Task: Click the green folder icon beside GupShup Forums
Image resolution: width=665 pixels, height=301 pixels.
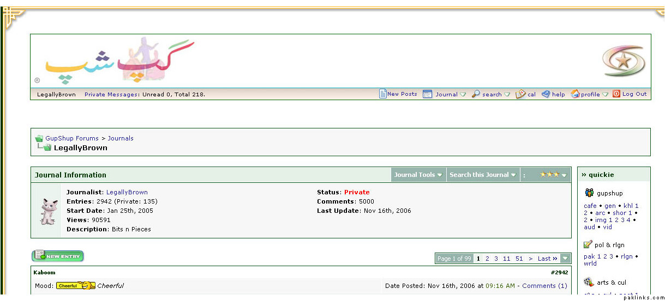Action: click(x=39, y=138)
